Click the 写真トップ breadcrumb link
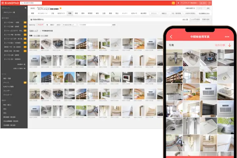This screenshot has height=158, width=237. pyautogui.click(x=34, y=30)
